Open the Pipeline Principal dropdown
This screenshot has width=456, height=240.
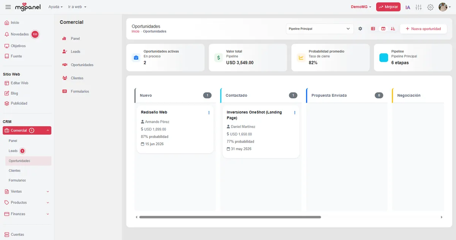(x=319, y=29)
